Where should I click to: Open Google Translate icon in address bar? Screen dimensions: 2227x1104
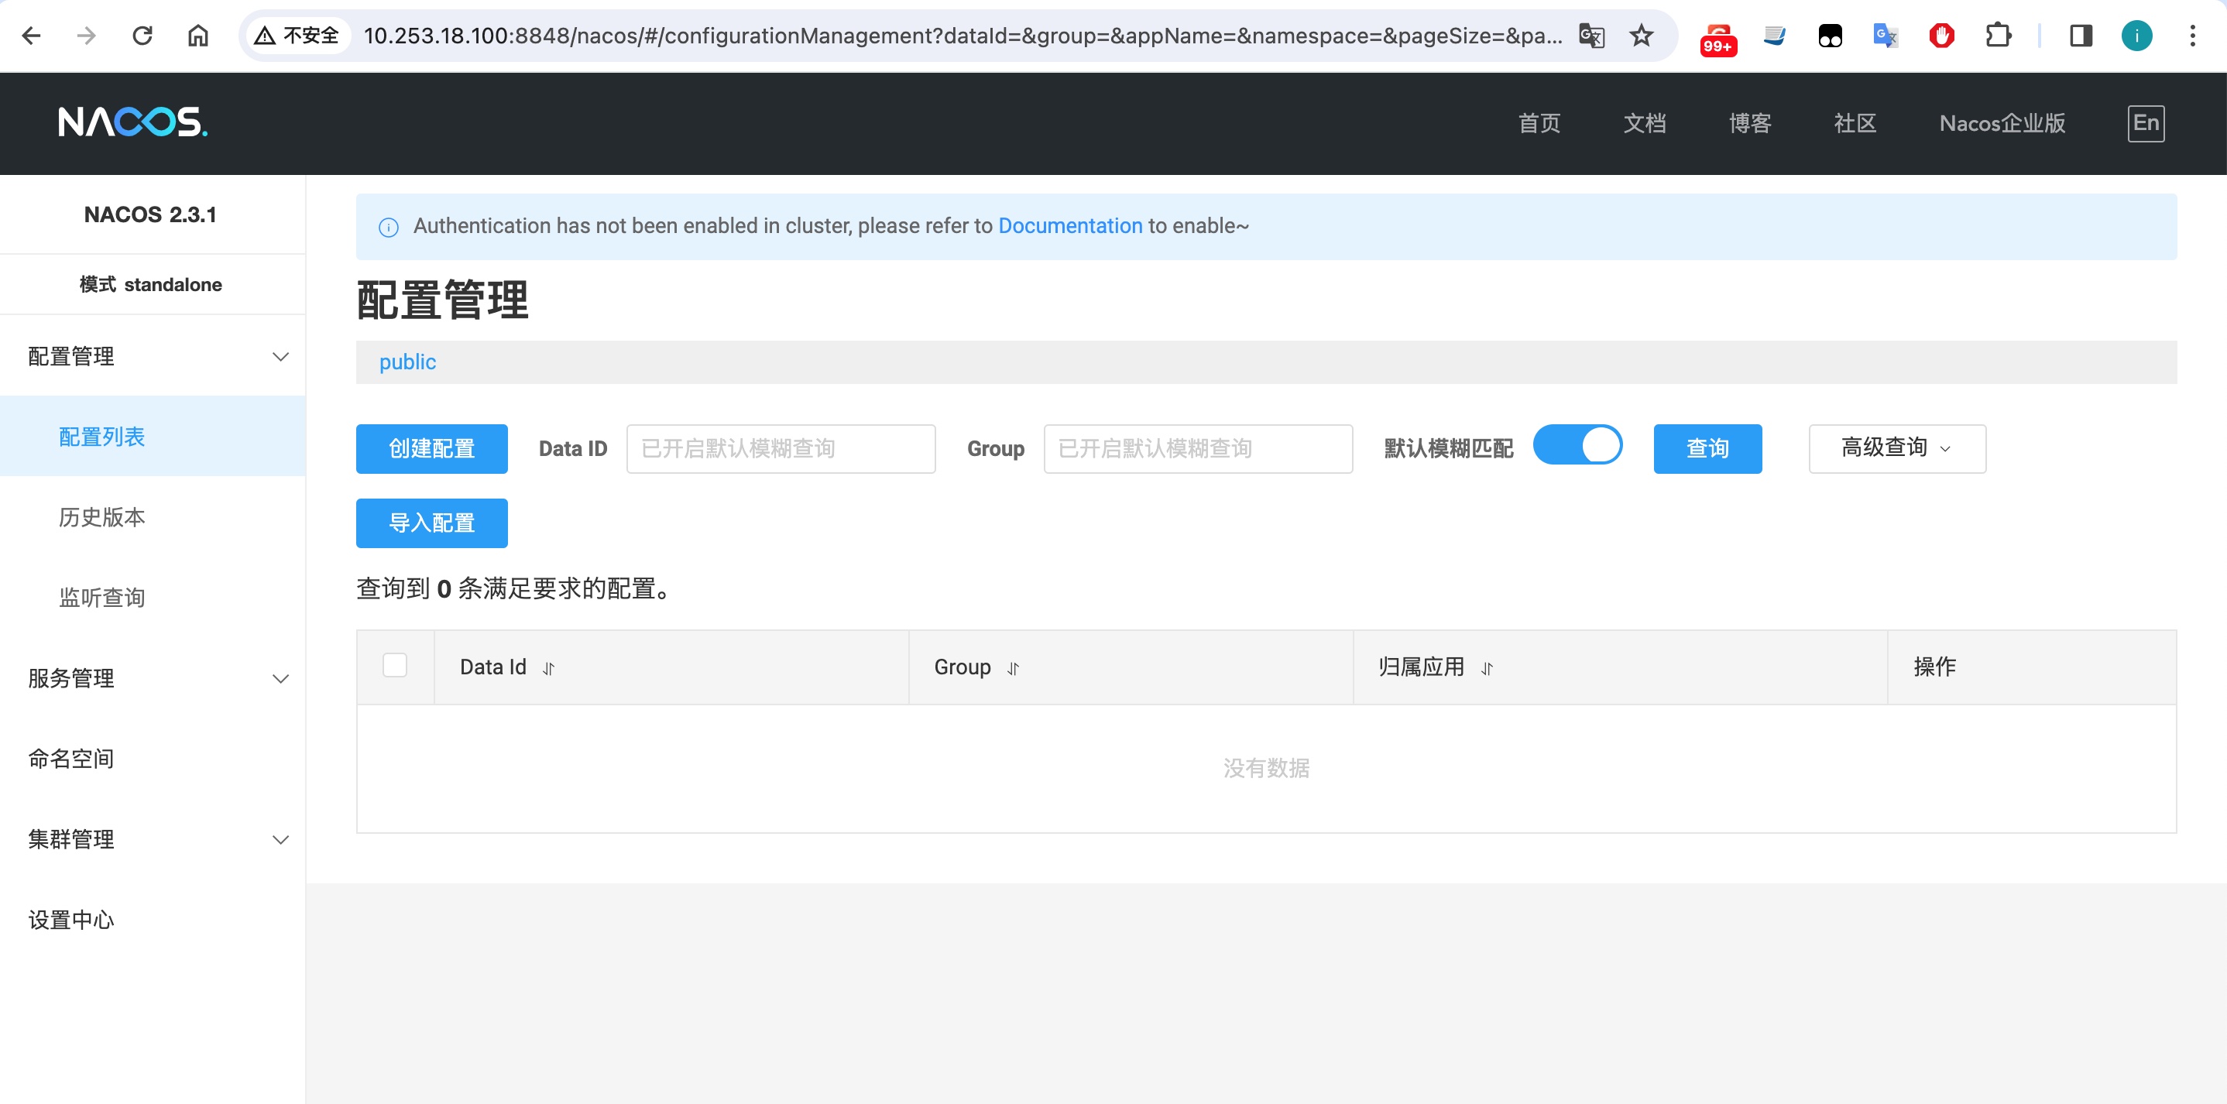[x=1590, y=36]
